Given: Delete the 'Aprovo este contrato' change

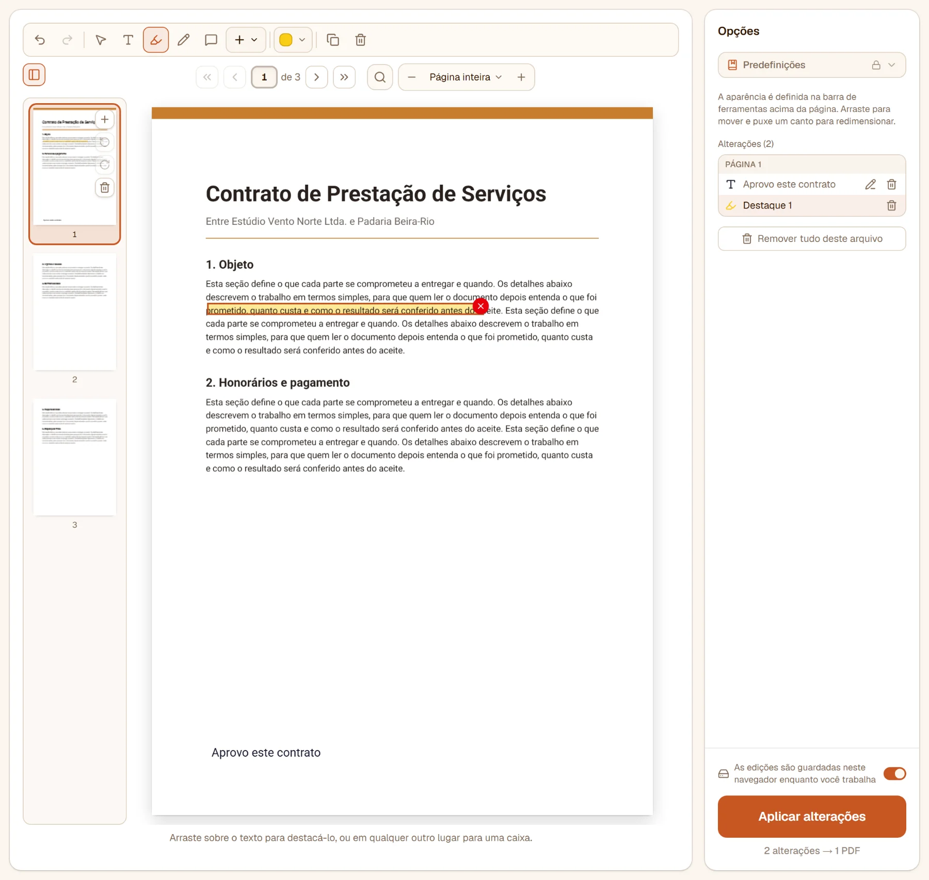Looking at the screenshot, I should point(891,184).
